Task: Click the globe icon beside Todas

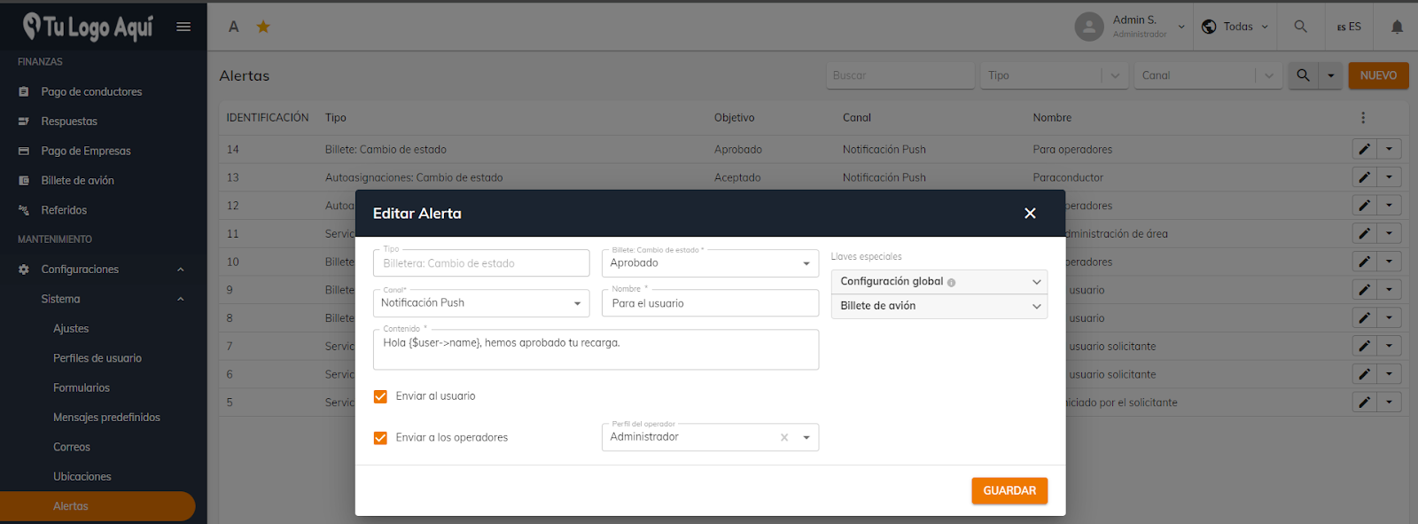Action: tap(1209, 27)
